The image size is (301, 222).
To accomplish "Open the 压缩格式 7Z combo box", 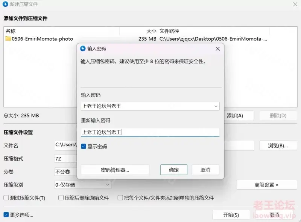I will (65, 159).
